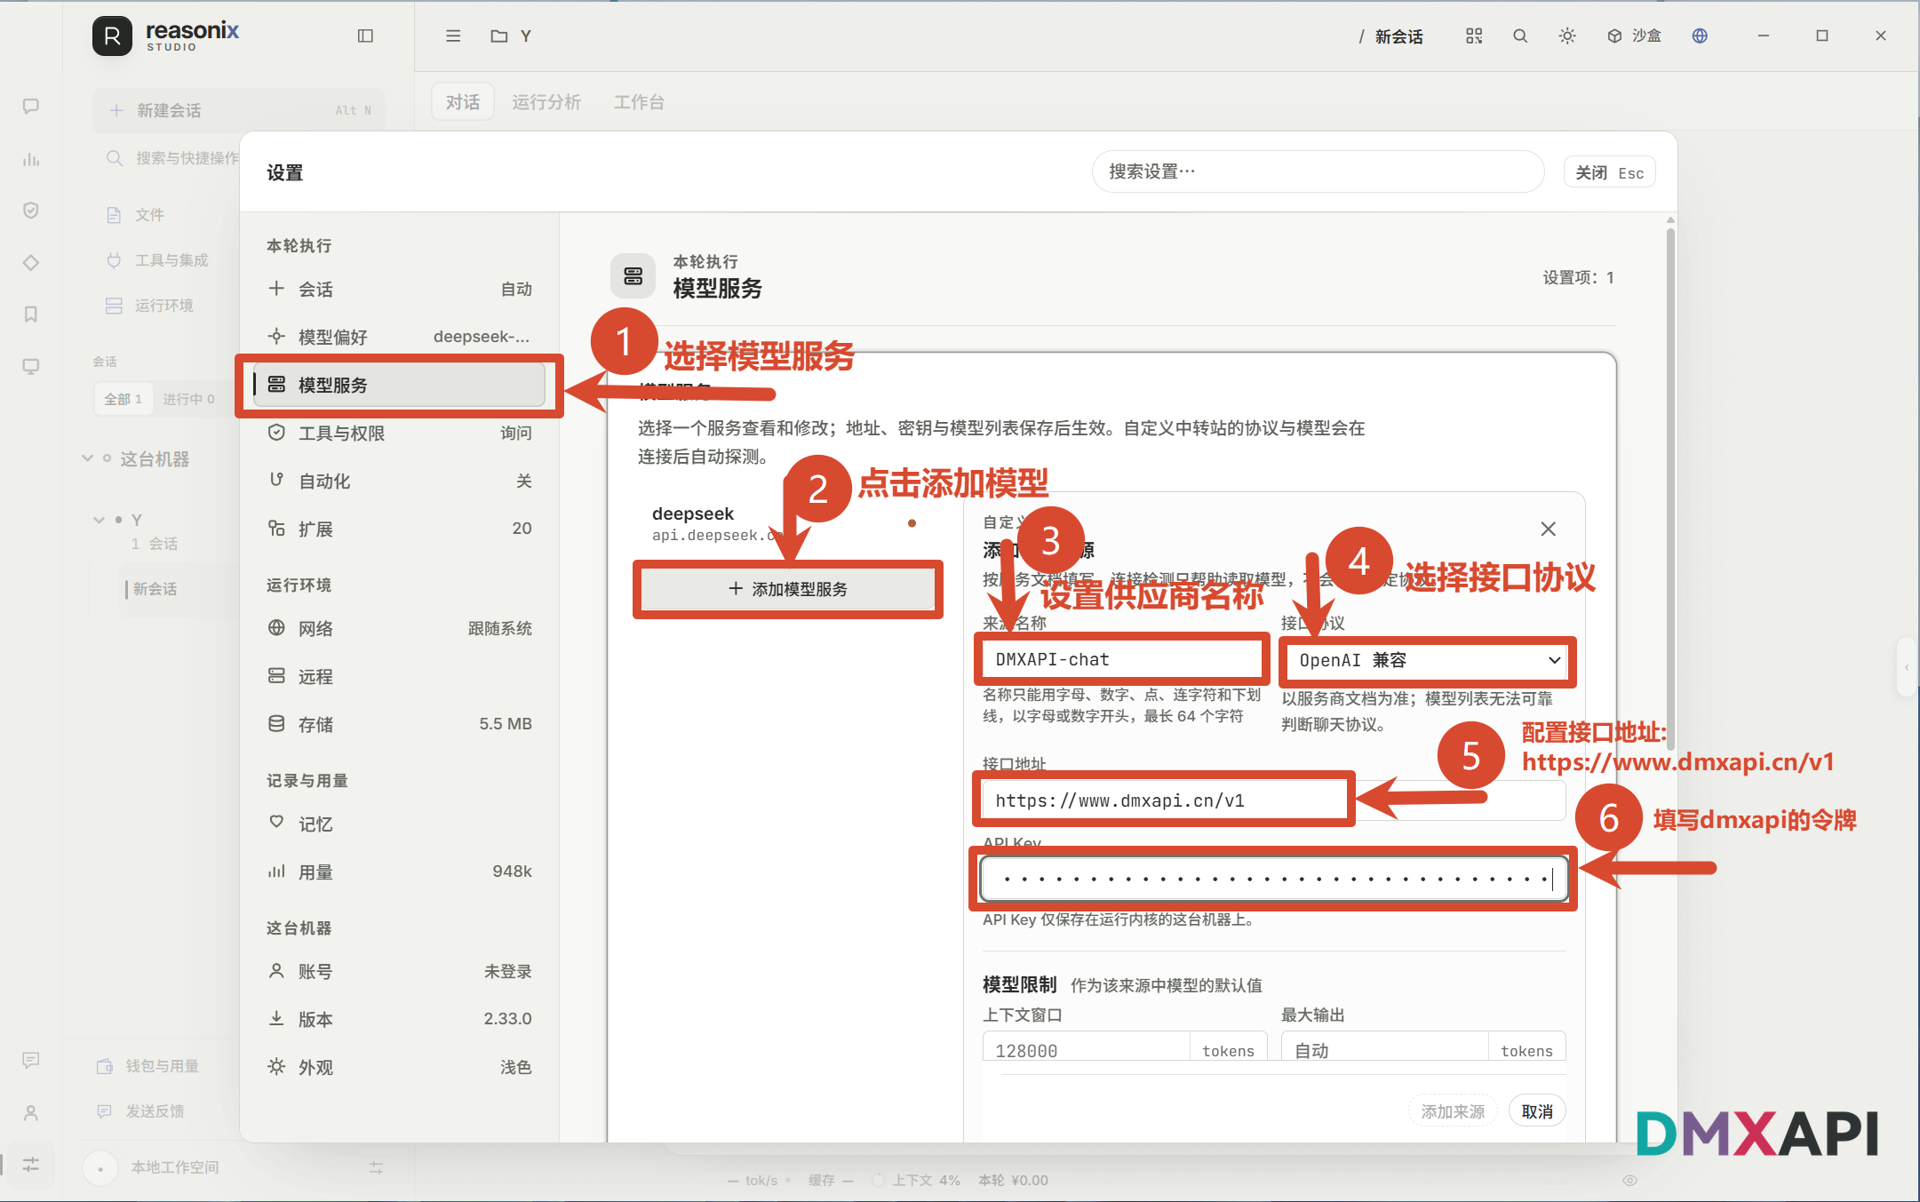Screen dimensions: 1920x1202
Task: Open the Y folder icon in the top bar
Action: pos(499,36)
